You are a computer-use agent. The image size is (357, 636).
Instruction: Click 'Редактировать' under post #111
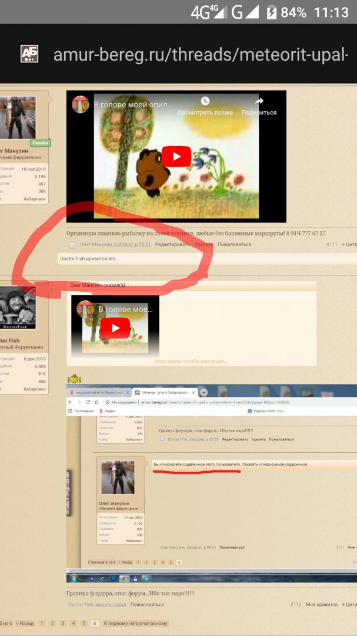pos(172,244)
